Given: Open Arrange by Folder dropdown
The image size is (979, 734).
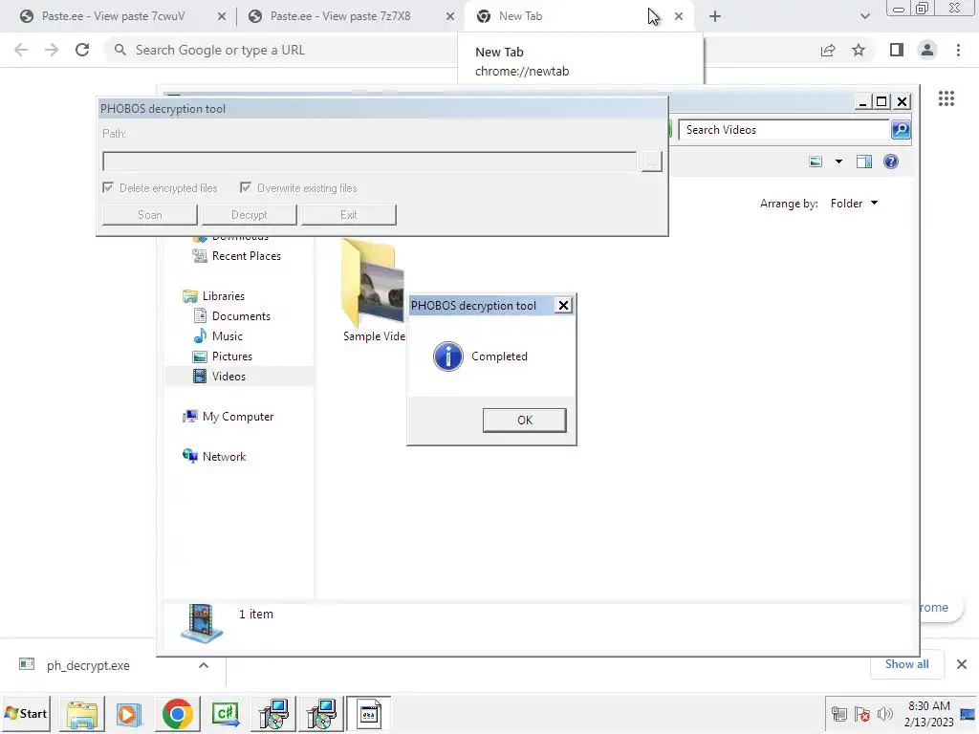Looking at the screenshot, I should 854,204.
